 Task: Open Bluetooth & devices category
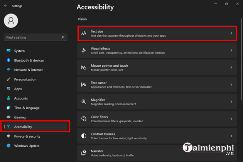pos(35,60)
